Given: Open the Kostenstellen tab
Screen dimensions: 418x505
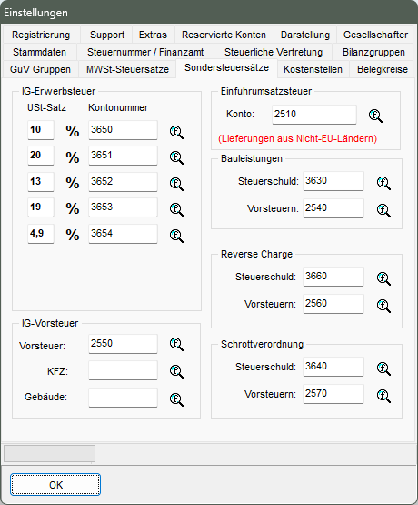Looking at the screenshot, I should [x=313, y=69].
